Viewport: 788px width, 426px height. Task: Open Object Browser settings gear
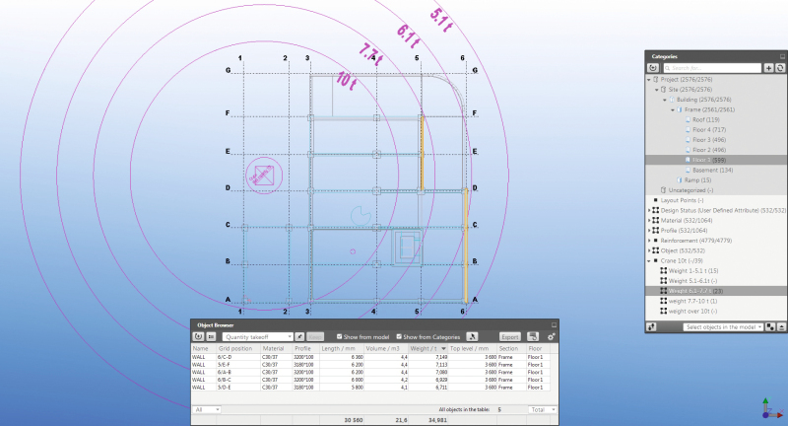pyautogui.click(x=551, y=337)
